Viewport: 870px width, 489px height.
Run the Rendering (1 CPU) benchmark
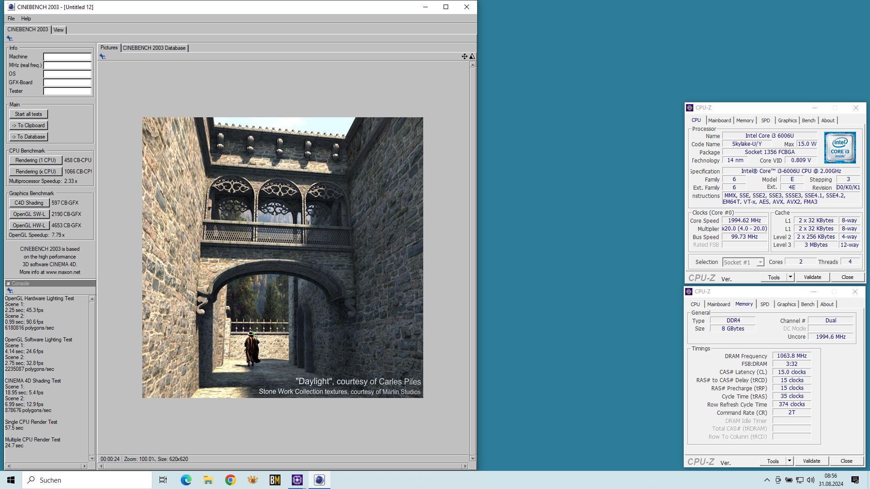click(35, 160)
